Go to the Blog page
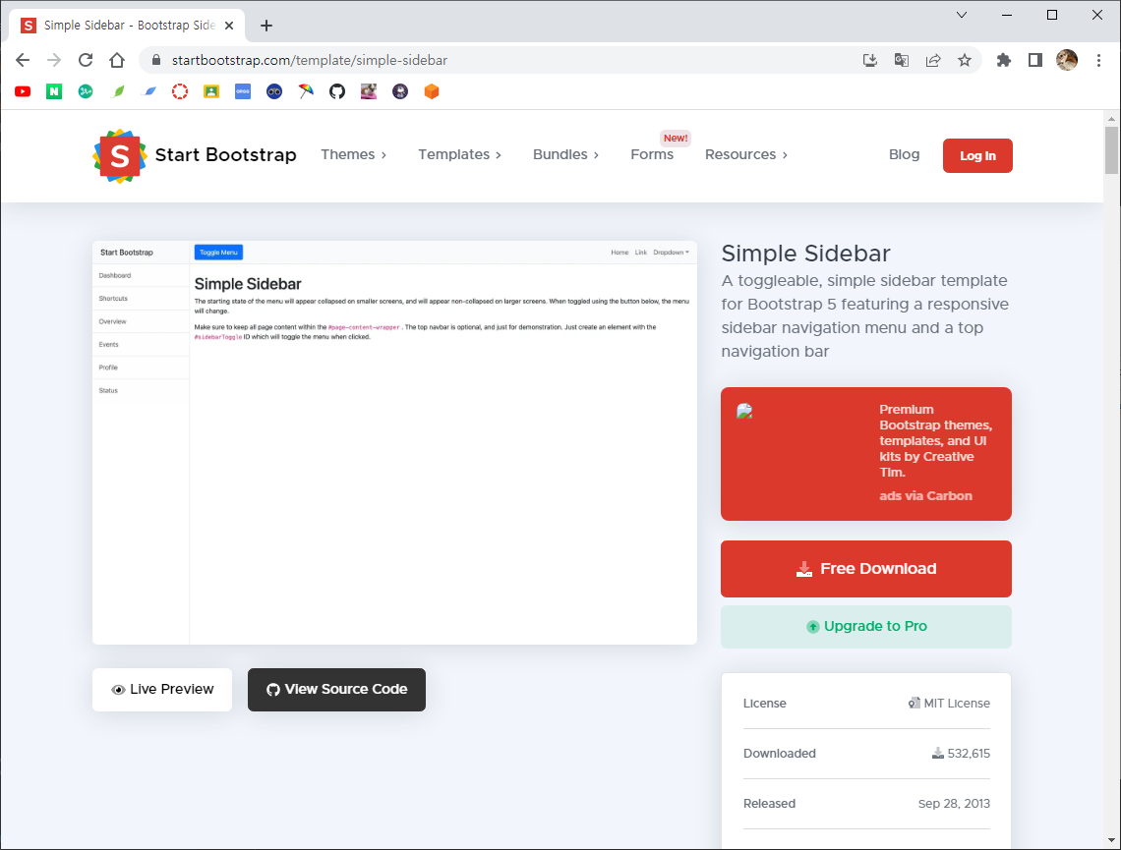Screen dimensions: 1121x850 click(x=905, y=154)
